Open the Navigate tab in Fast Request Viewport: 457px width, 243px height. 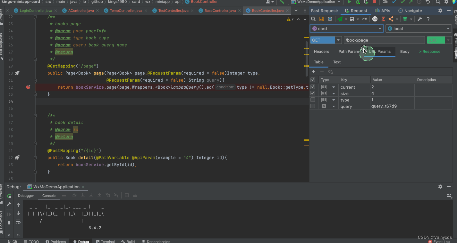click(410, 11)
